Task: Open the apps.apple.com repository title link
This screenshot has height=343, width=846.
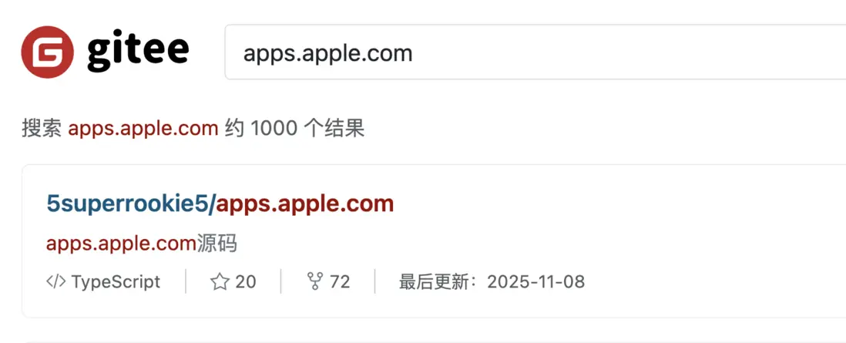Action: click(305, 204)
